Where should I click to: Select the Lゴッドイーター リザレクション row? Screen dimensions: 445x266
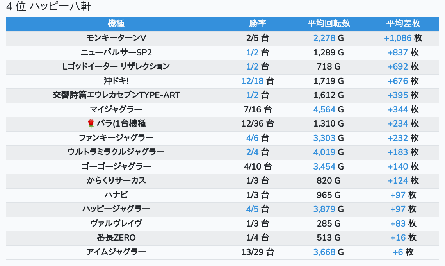click(x=222, y=67)
